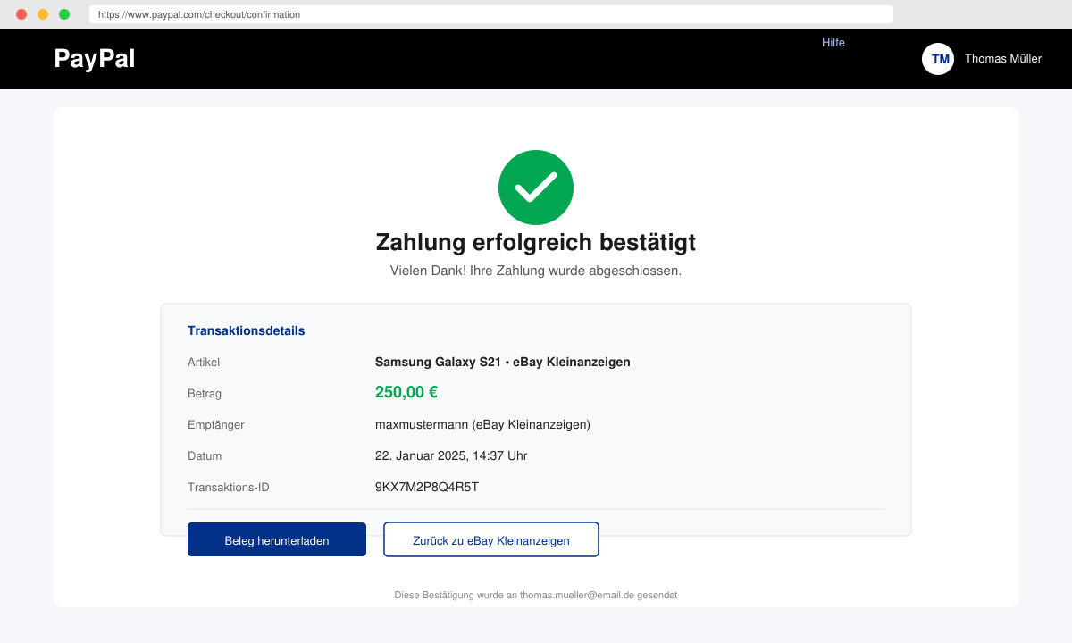Viewport: 1072px width, 643px height.
Task: Minimize window with yellow button
Action: pyautogui.click(x=43, y=14)
